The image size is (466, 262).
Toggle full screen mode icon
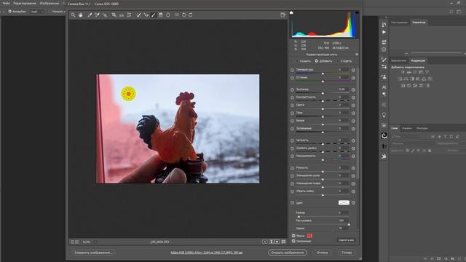point(283,15)
